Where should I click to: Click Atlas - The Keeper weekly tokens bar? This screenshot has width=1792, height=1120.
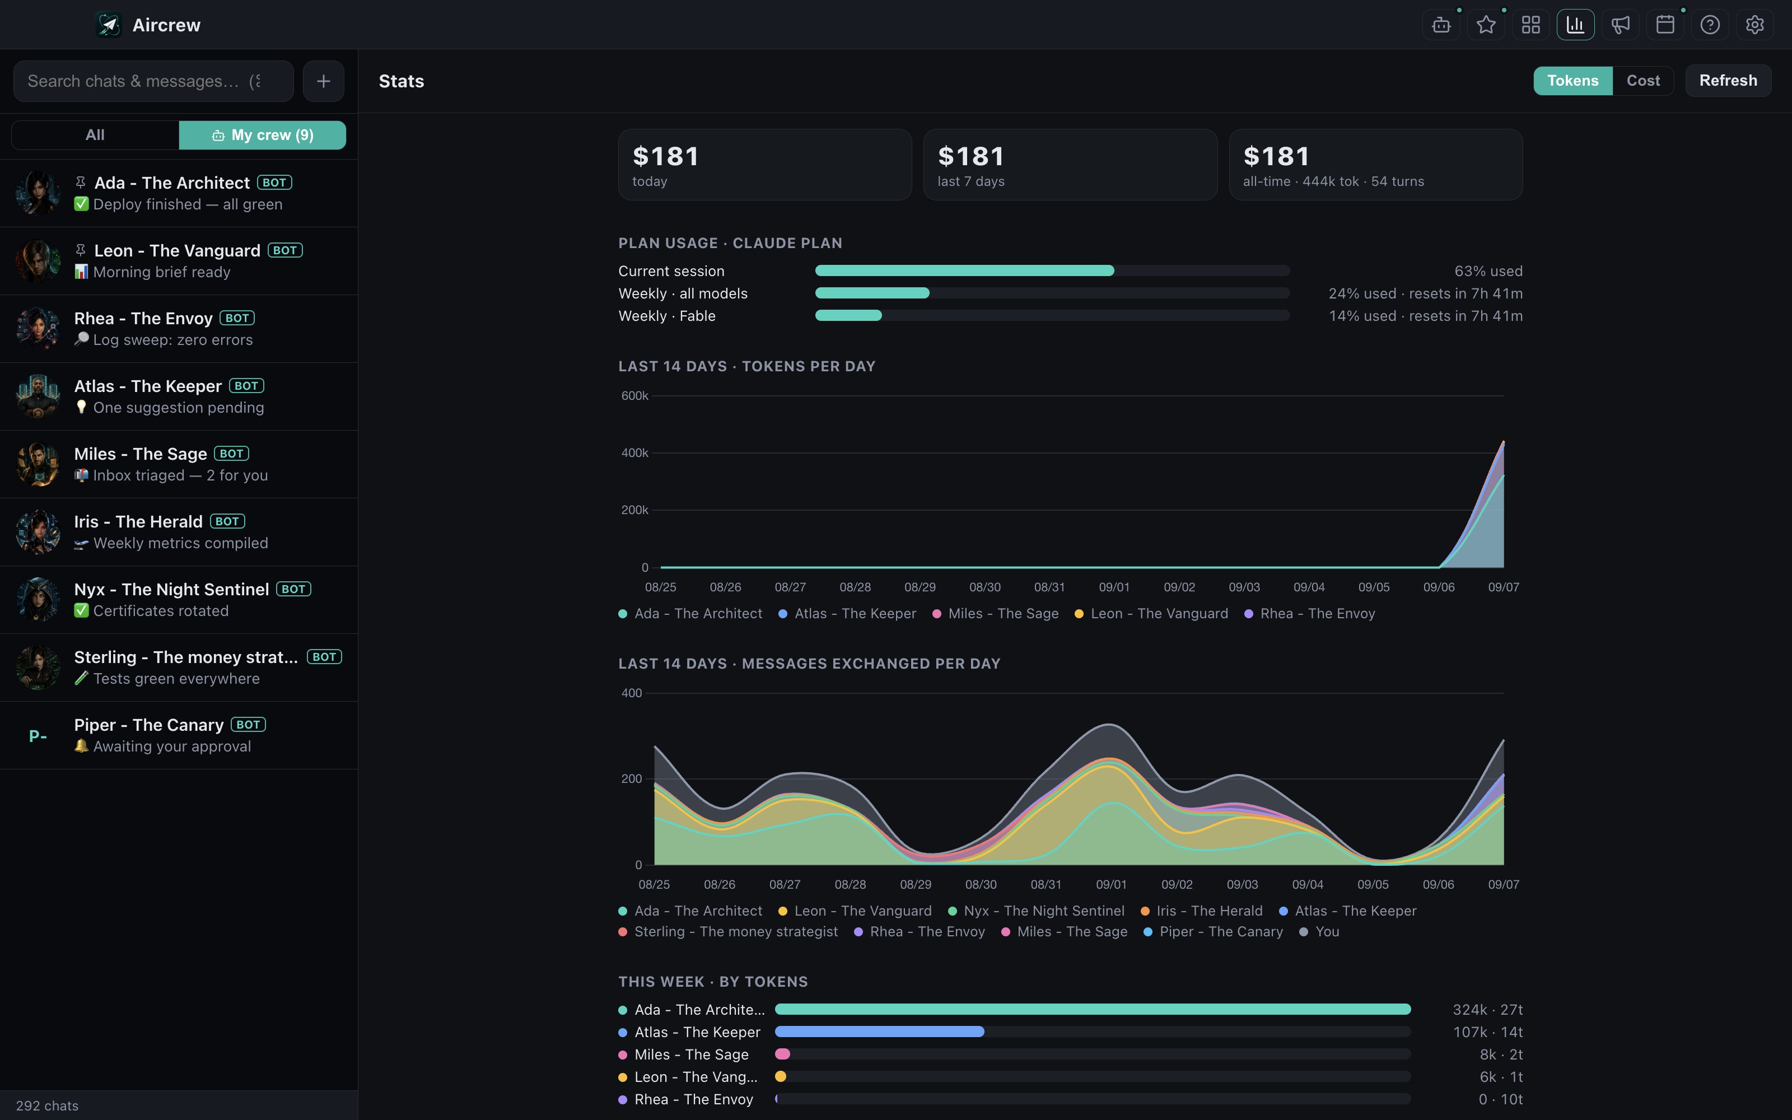(1092, 1031)
